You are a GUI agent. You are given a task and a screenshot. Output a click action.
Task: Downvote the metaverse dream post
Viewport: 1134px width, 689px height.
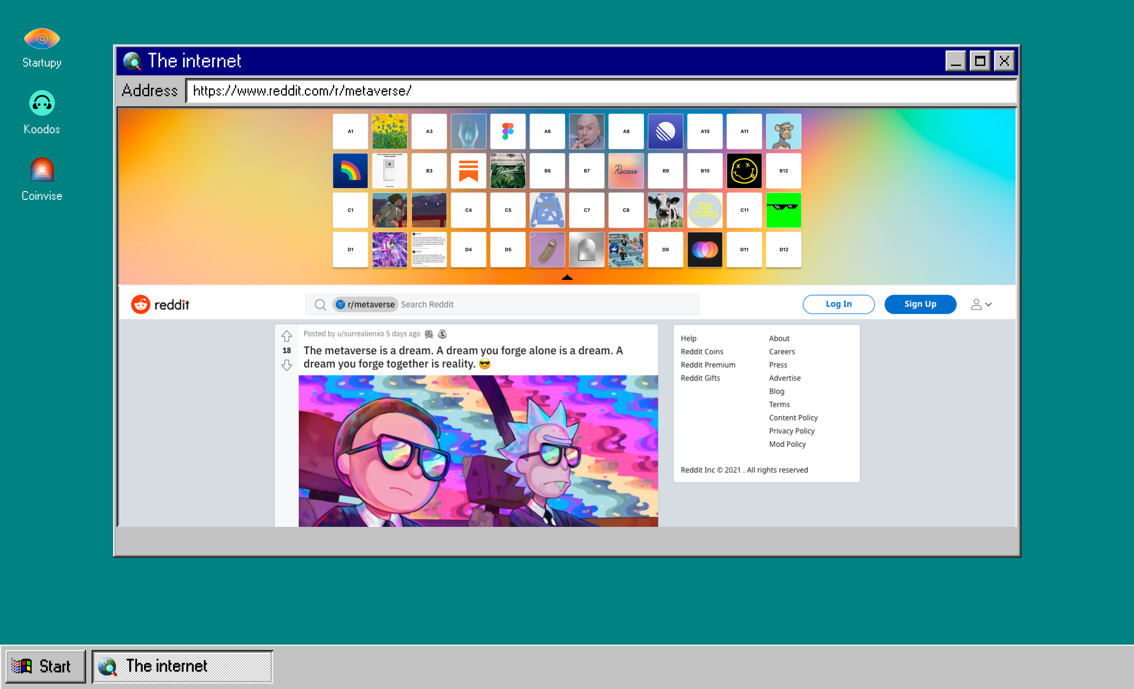[286, 365]
